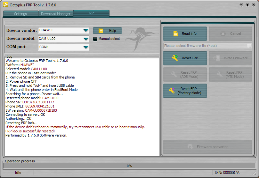
Task: Expand the Device model dropdown arrow
Action: pos(85,39)
